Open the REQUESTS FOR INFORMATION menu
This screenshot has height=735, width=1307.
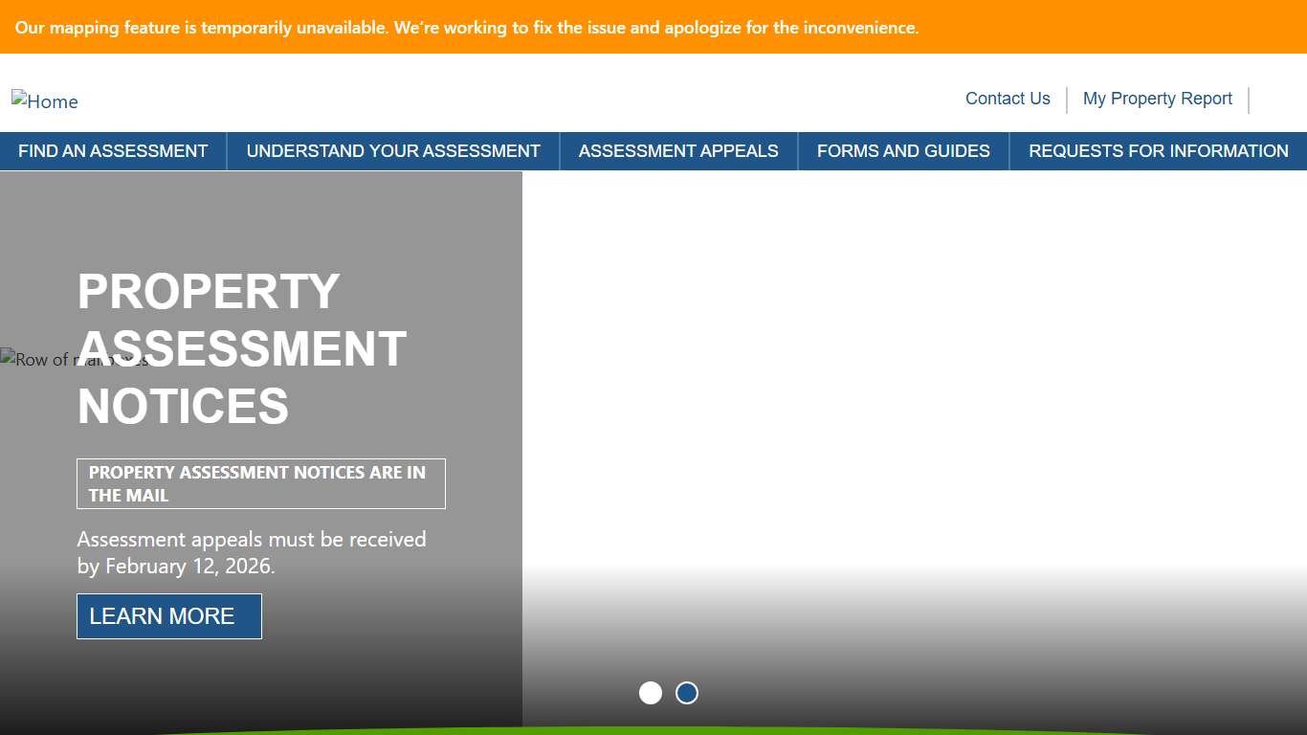tap(1158, 150)
